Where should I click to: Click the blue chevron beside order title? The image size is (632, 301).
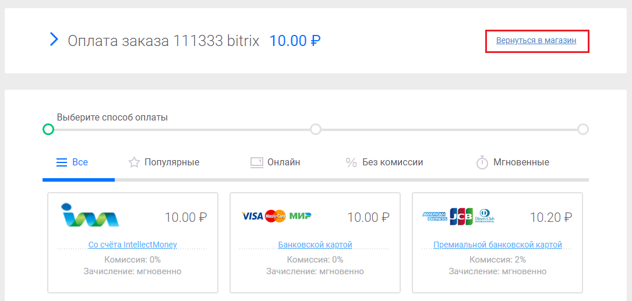click(54, 40)
